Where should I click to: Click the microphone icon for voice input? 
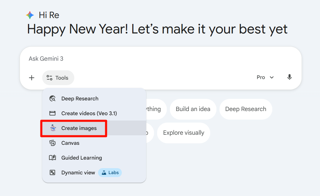289,77
